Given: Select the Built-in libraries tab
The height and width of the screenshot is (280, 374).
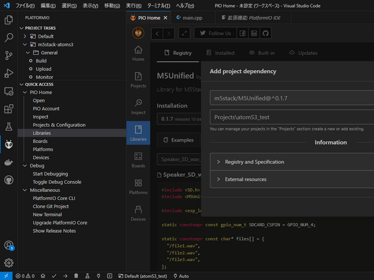Looking at the screenshot, I should point(262,53).
